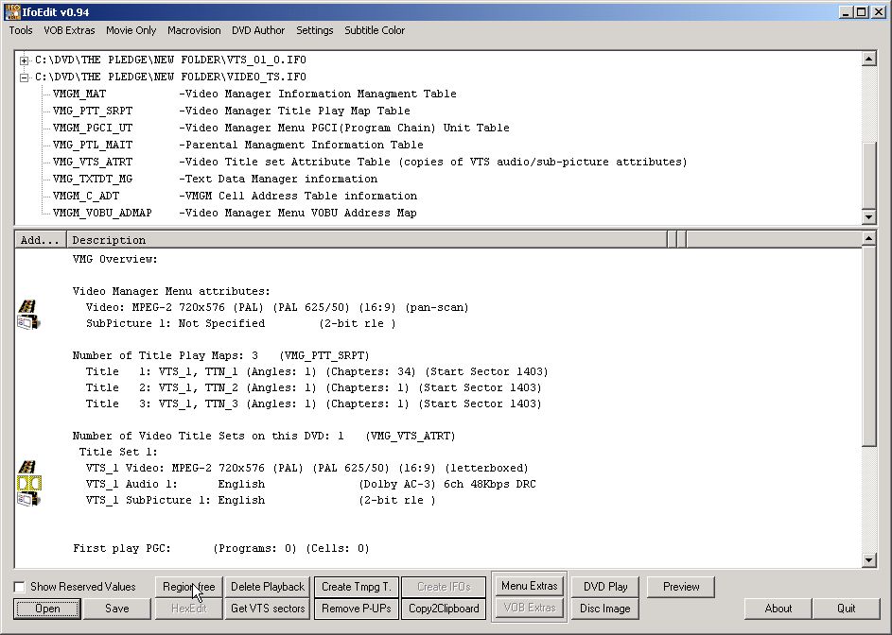Click the Create Tmpg T. button
Screen dimensions: 892x635
356,587
